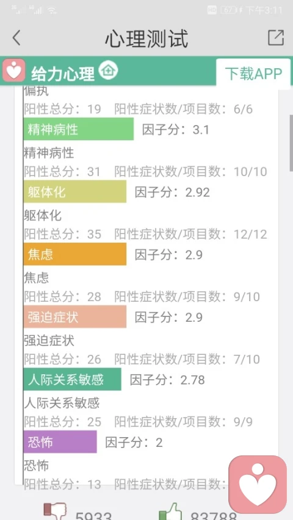Screen dimensions: 293x520
Task: Tap the battery indicator in status bar
Action: tap(228, 10)
